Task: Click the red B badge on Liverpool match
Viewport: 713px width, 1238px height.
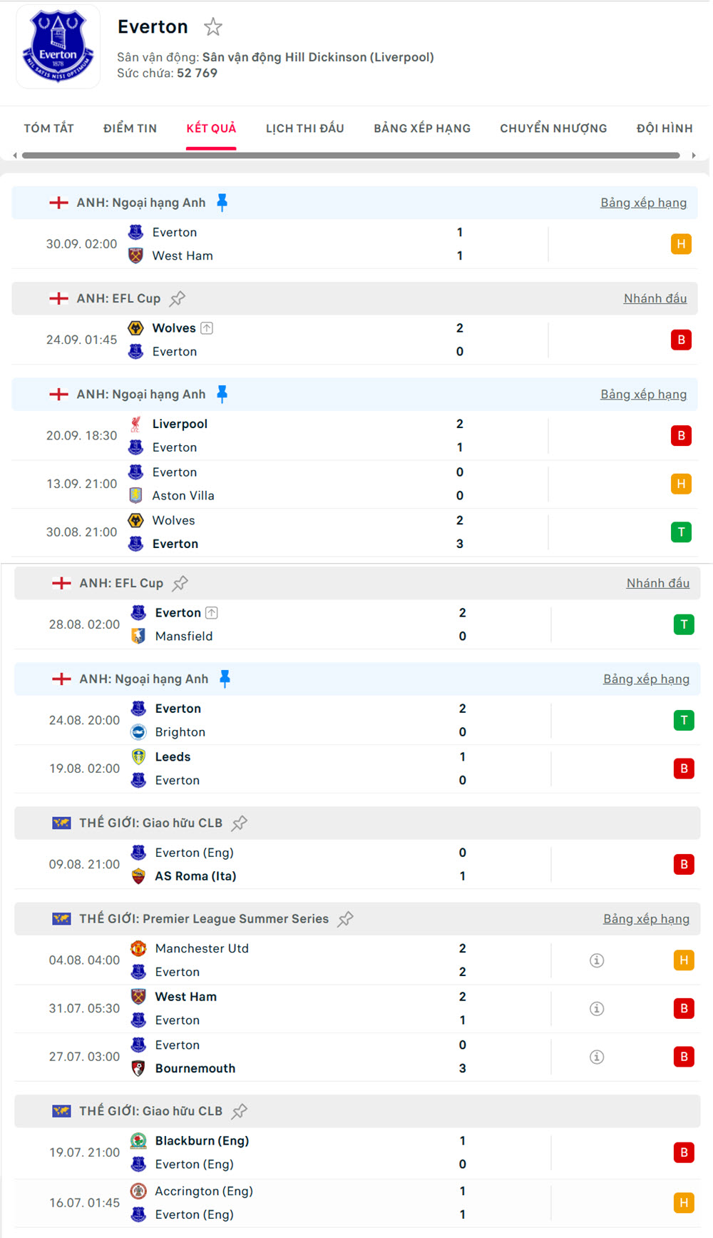Action: tap(681, 435)
